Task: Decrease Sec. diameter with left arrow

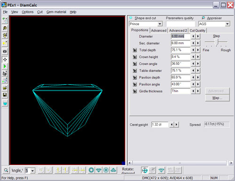Action: 193,43
